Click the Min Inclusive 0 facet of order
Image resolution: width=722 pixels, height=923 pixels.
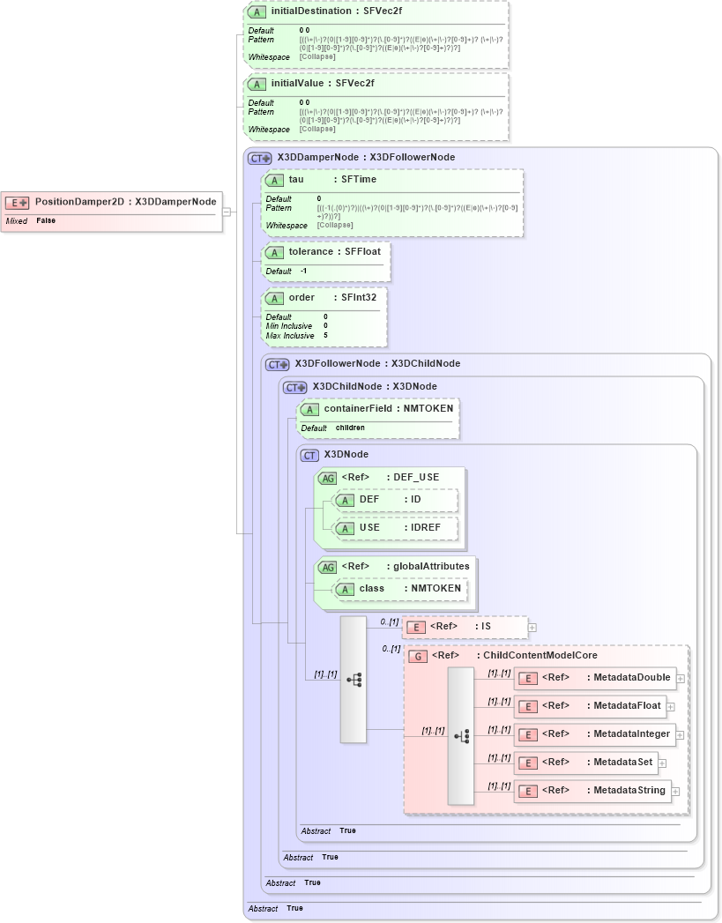[x=297, y=326]
